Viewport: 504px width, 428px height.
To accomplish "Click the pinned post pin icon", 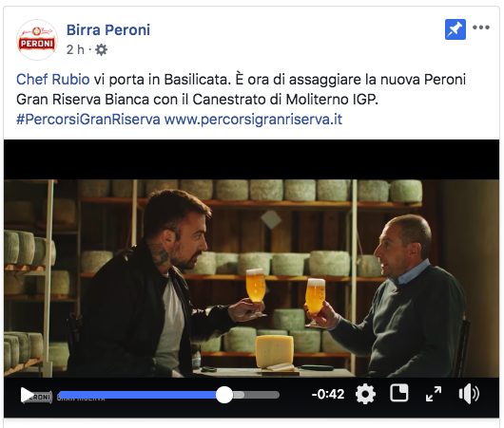I will [456, 29].
